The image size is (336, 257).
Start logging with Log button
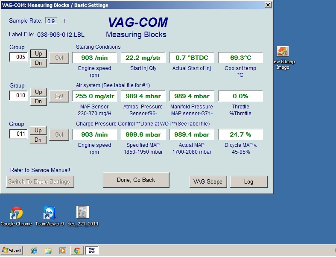pos(249,182)
